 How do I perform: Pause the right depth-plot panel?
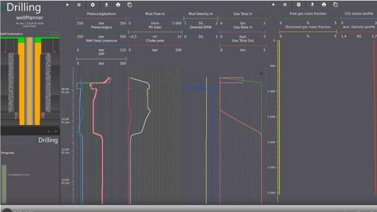(285, 4)
